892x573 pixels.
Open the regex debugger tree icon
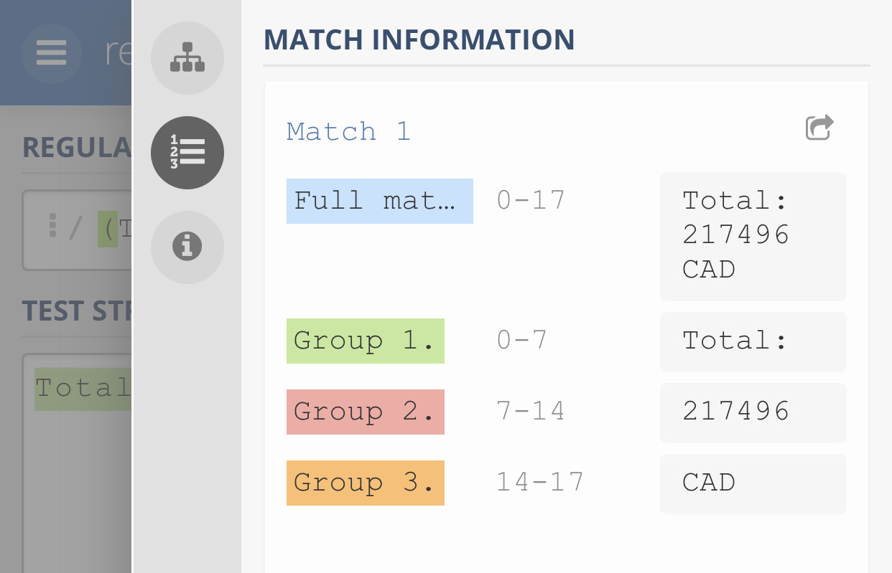pyautogui.click(x=187, y=57)
